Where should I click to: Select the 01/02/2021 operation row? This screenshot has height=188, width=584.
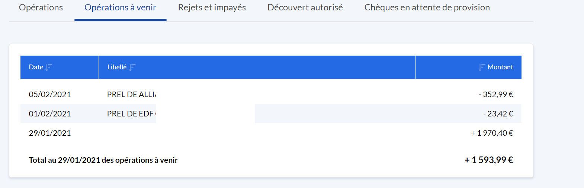point(271,113)
